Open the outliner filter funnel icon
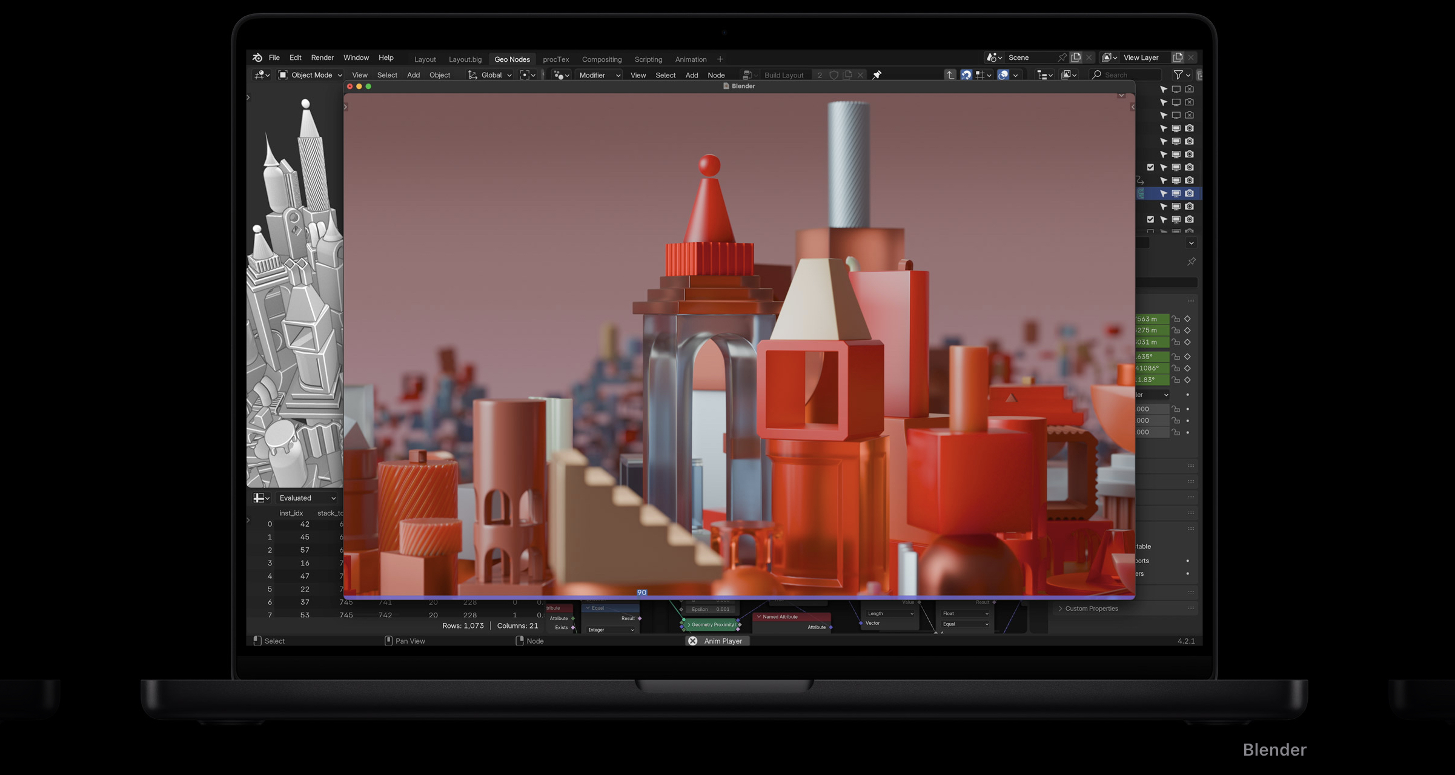The height and width of the screenshot is (775, 1455). pos(1178,75)
